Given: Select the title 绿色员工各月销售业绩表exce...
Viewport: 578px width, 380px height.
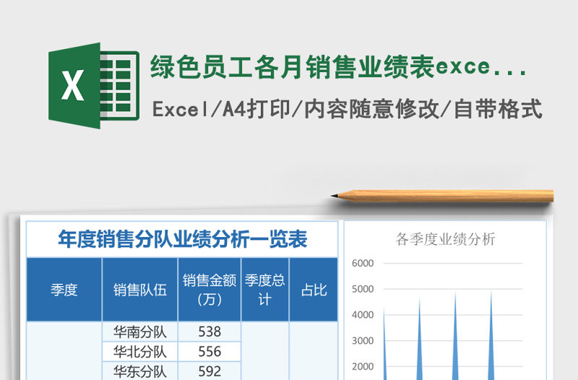Looking at the screenshot, I should pos(337,68).
